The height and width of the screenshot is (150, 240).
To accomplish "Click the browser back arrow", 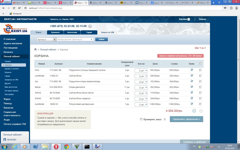I will tap(3, 8).
